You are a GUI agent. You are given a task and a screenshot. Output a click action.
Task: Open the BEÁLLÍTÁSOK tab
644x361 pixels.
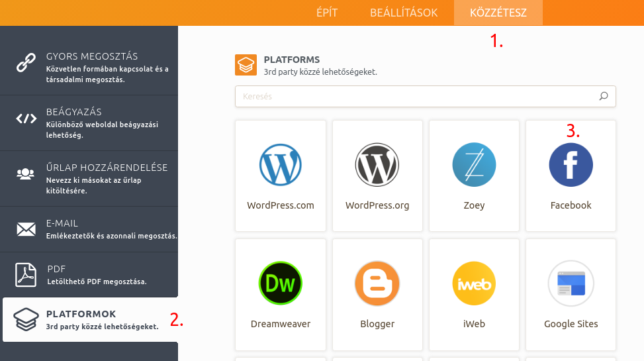pyautogui.click(x=404, y=13)
